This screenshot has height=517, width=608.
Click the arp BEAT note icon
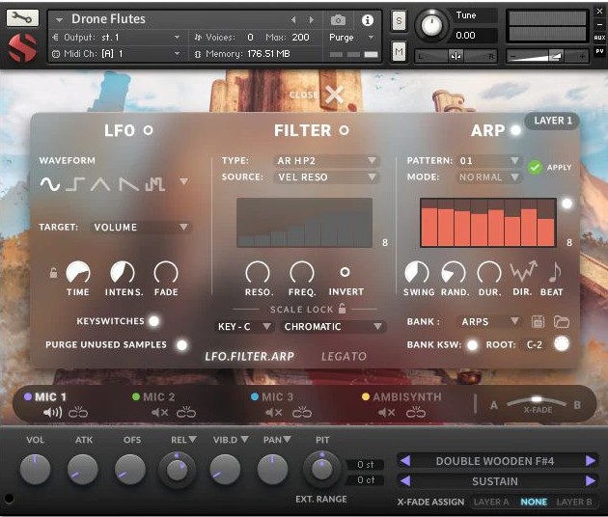[x=555, y=272]
